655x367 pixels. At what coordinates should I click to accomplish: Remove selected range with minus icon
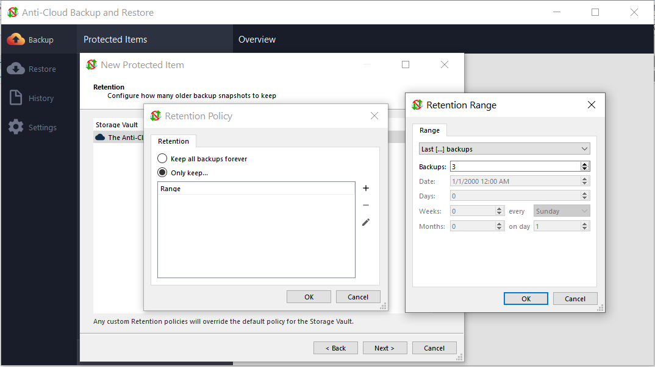(366, 205)
